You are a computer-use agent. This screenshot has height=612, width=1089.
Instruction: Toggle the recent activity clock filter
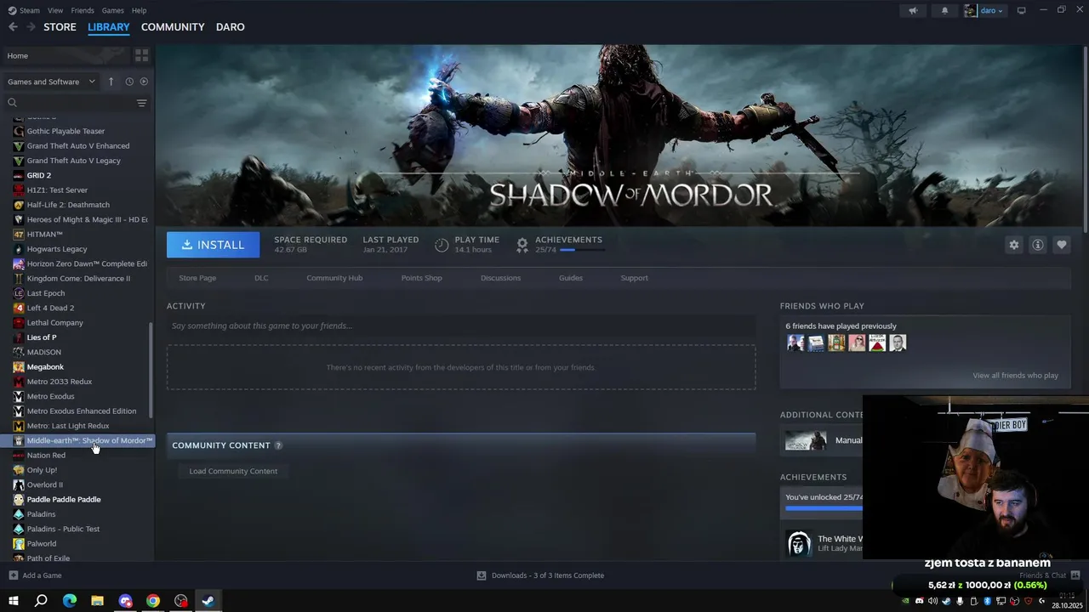click(129, 82)
